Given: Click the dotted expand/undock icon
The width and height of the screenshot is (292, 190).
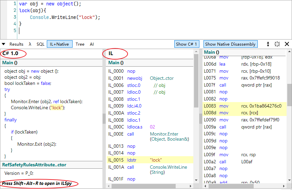Looking at the screenshot, I should 277,44.
